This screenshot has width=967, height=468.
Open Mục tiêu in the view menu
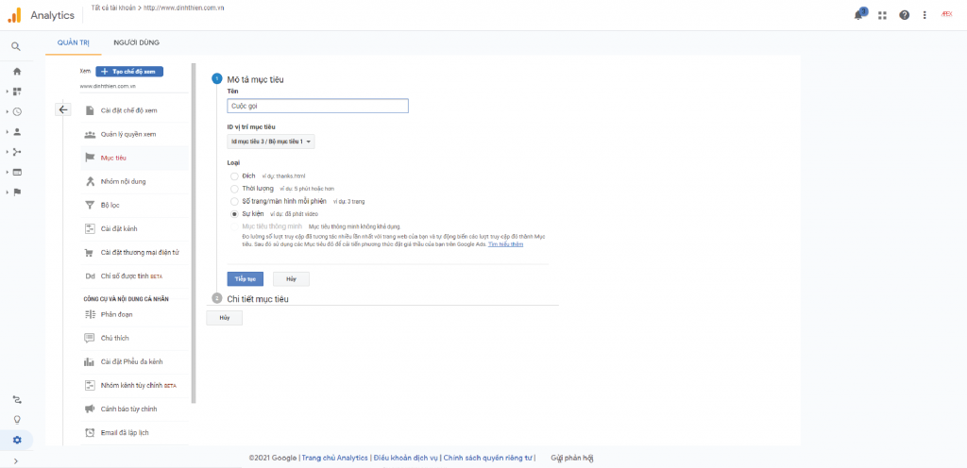[x=114, y=158]
